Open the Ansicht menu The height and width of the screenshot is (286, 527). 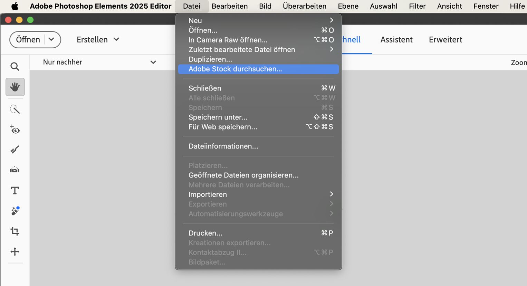tap(450, 6)
